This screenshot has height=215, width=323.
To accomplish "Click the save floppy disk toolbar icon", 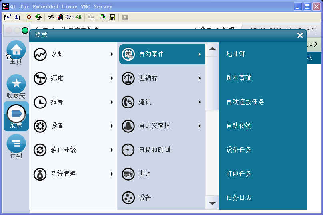I will 112,17.
